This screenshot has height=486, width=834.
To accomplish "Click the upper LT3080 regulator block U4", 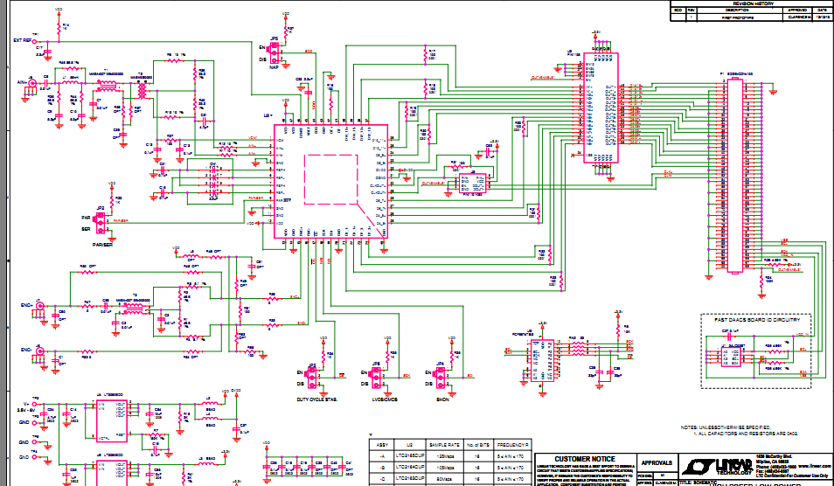I will pos(111,420).
